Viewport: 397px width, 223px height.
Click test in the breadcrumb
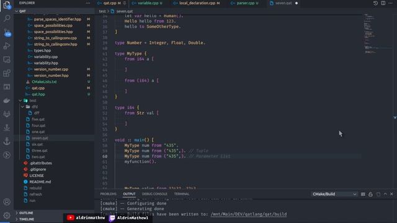point(102,11)
